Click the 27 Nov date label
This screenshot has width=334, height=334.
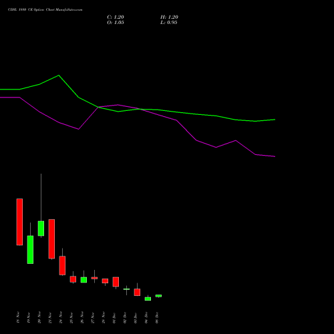tap(93, 317)
